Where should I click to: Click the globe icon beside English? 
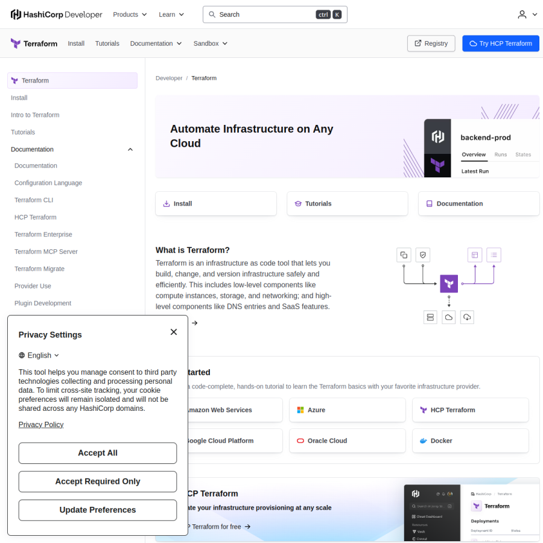click(x=22, y=355)
